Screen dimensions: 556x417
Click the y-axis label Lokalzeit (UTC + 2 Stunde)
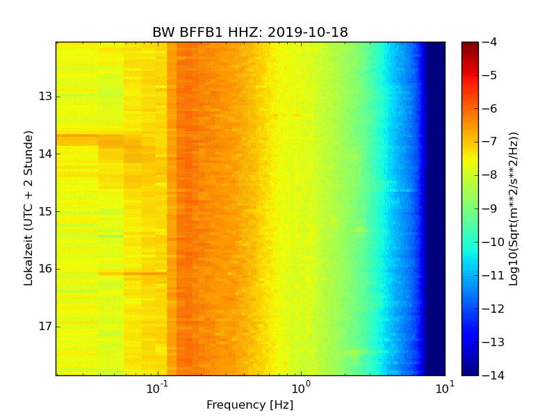click(x=28, y=208)
